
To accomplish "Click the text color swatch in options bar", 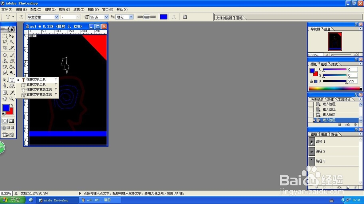I will tap(163, 17).
